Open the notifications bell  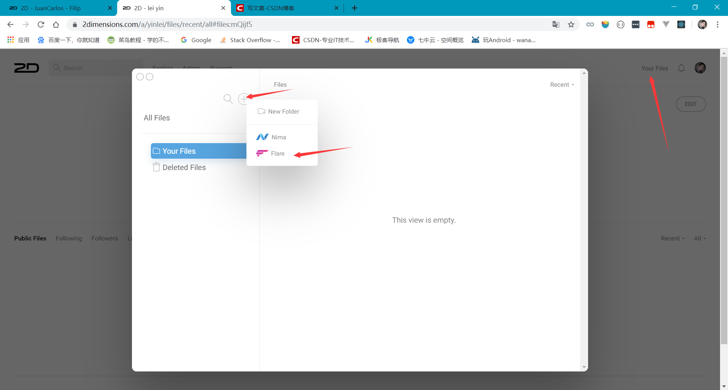(681, 68)
